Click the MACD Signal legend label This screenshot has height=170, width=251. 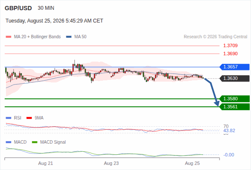pos(53,142)
